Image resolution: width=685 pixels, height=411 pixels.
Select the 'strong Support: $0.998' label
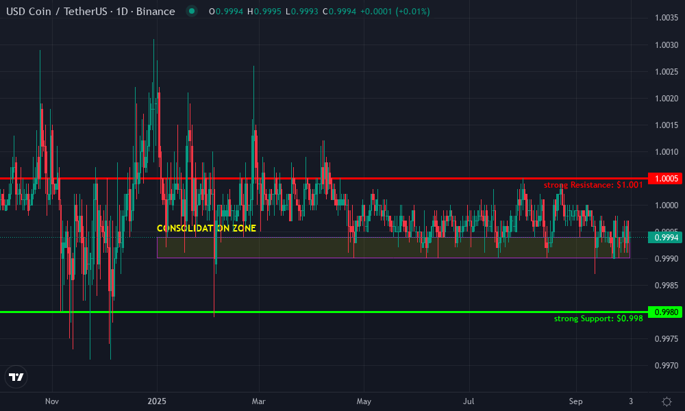(x=597, y=319)
